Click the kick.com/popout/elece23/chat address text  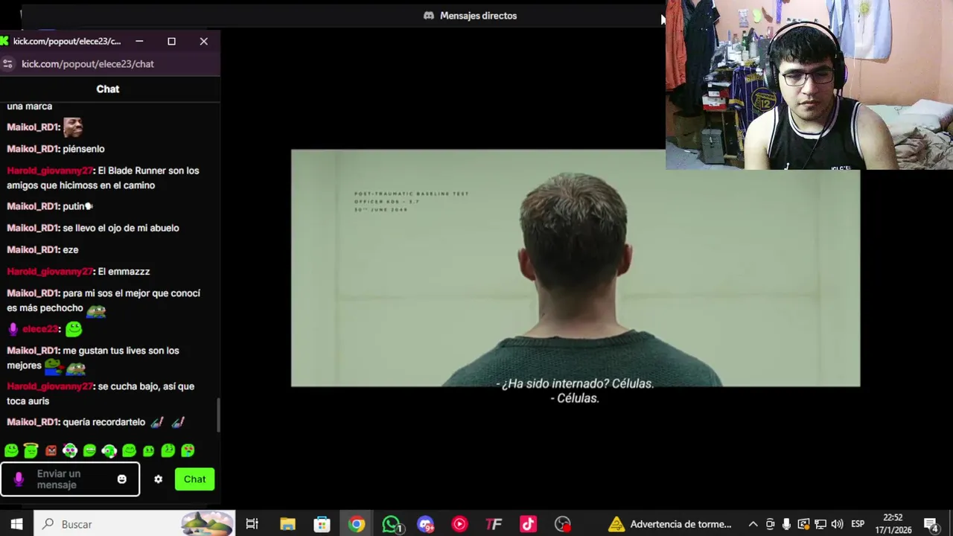[88, 64]
